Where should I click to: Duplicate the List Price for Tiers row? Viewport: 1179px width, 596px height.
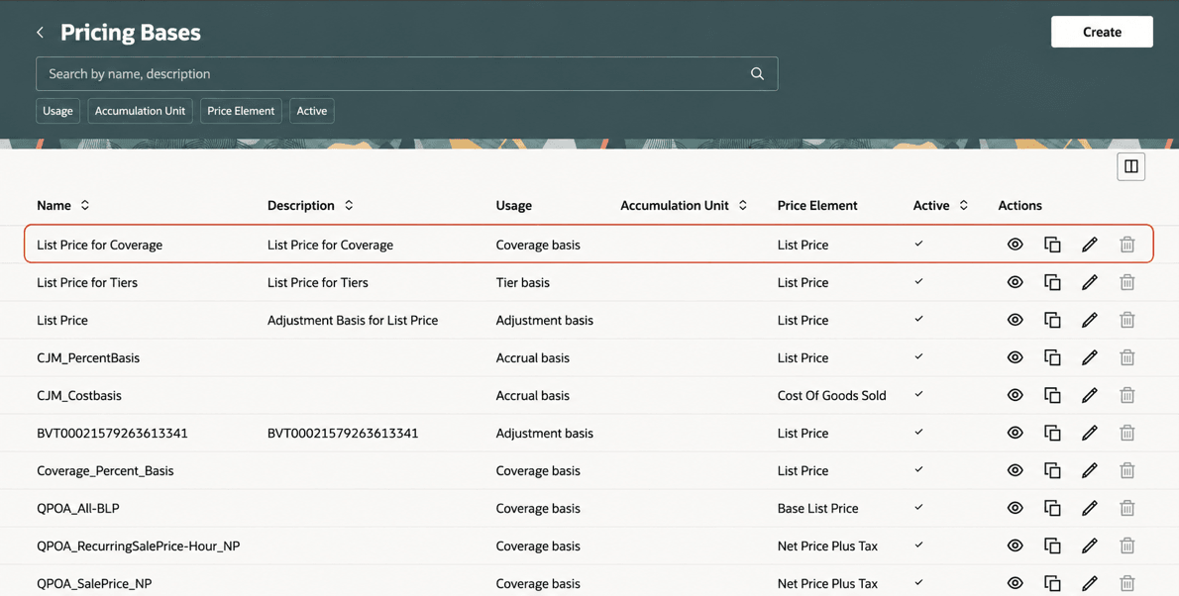tap(1052, 282)
